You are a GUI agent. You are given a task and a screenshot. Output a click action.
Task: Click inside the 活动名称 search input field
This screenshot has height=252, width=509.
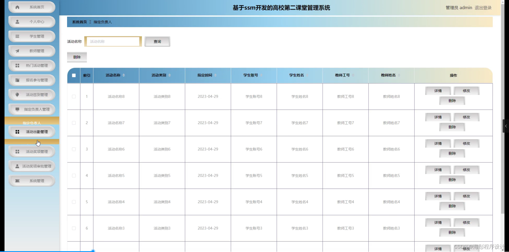113,41
